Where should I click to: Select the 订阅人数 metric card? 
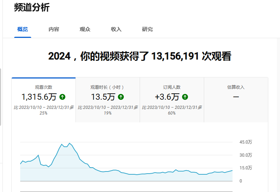point(172,100)
